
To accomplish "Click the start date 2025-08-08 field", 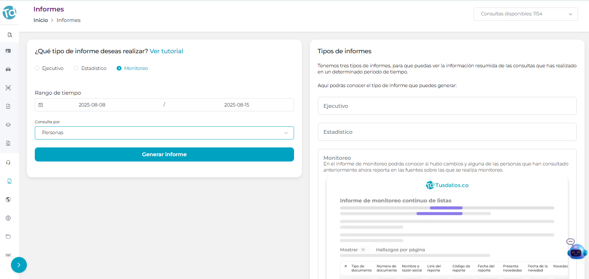I will click(x=92, y=105).
